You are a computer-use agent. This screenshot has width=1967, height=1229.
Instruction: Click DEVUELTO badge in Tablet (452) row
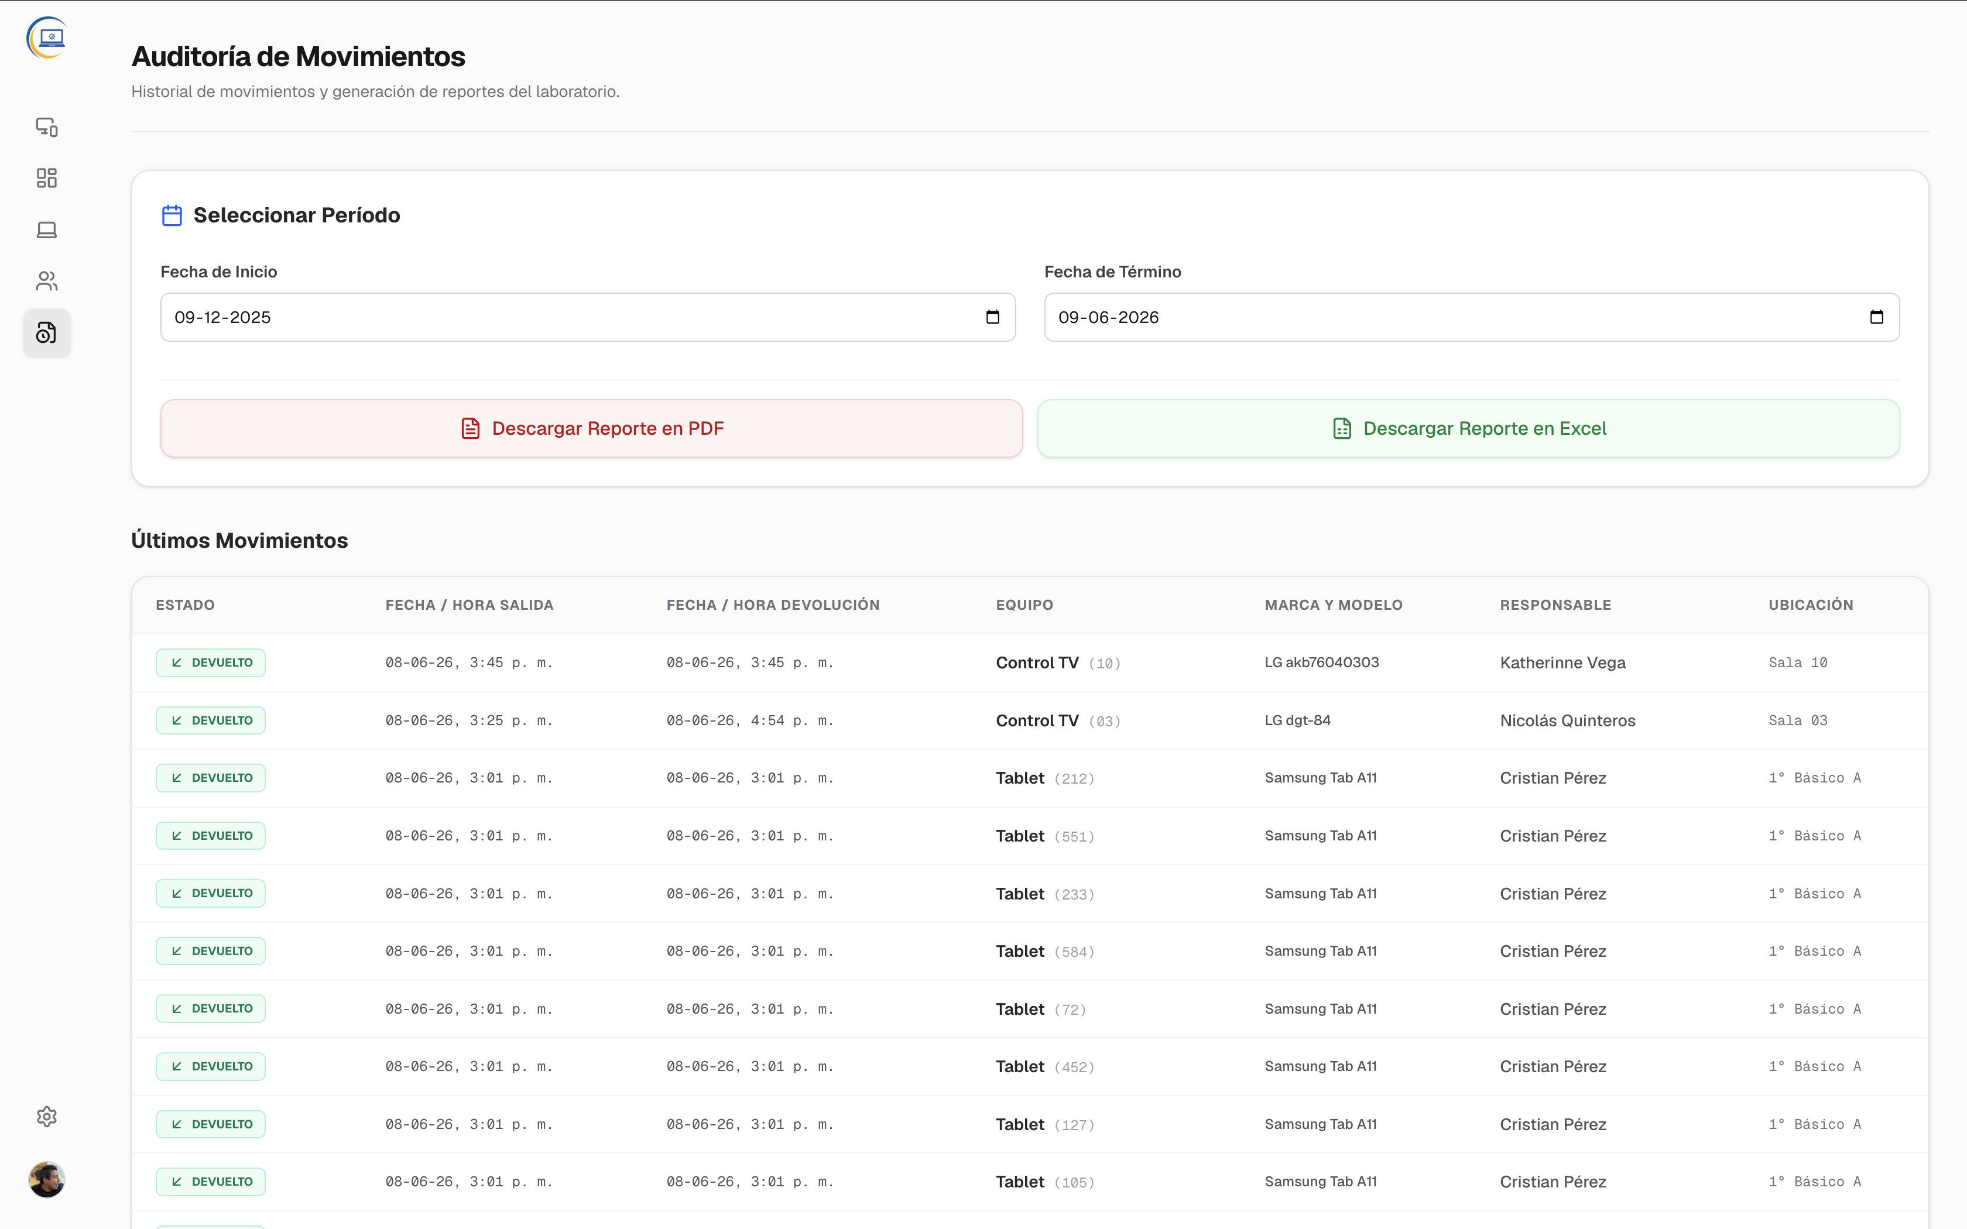pyautogui.click(x=211, y=1066)
